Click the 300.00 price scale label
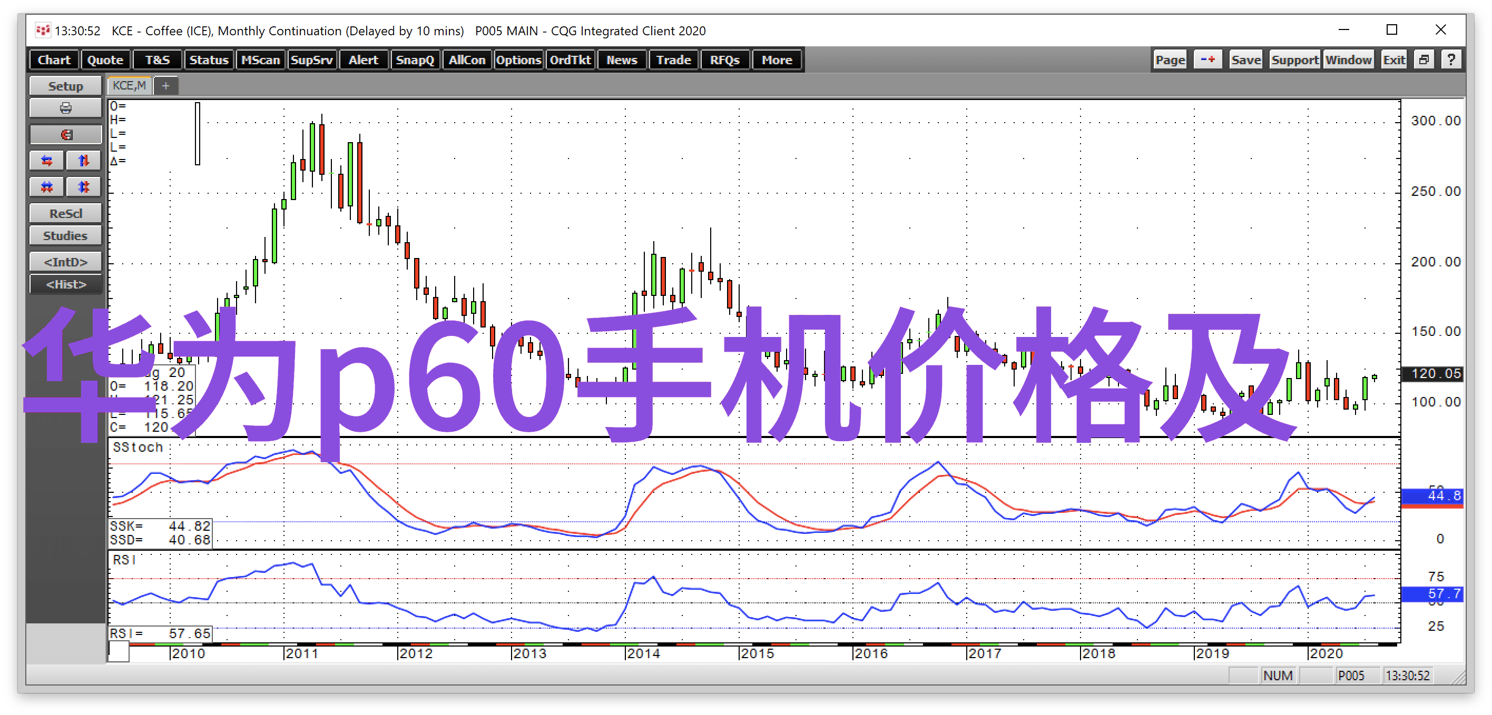 1436,121
